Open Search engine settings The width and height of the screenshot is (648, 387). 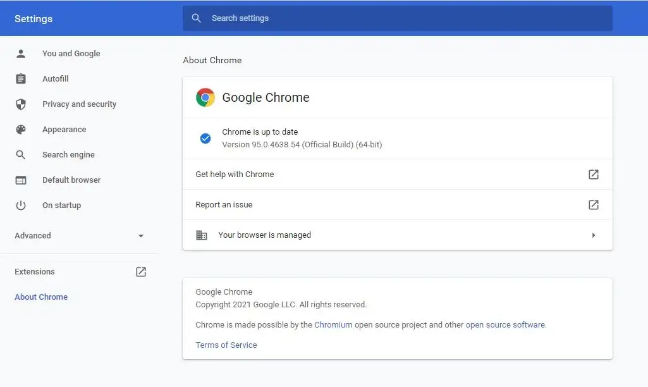click(x=68, y=155)
